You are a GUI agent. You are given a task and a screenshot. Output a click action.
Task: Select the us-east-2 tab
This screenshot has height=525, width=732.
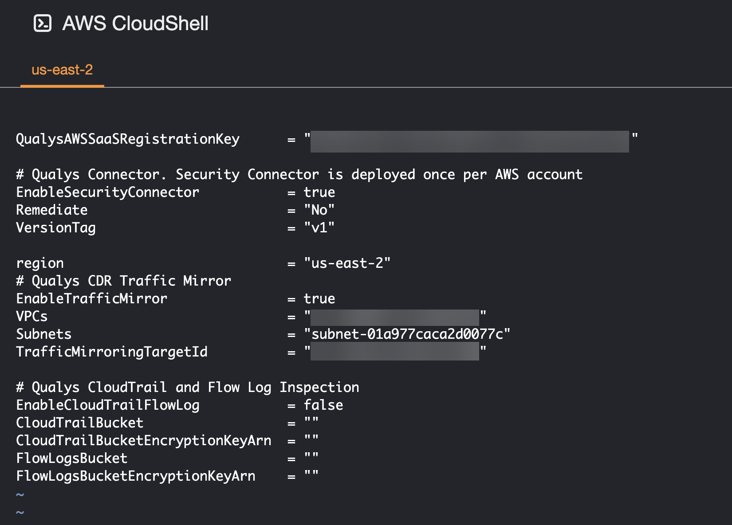[x=62, y=70]
